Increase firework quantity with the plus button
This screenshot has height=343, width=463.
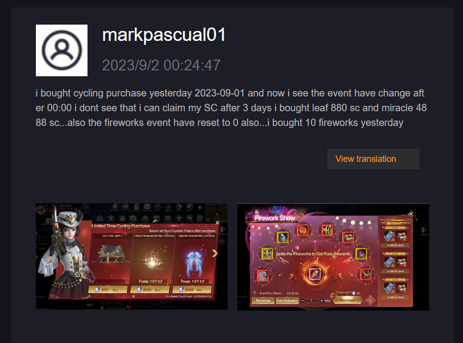click(321, 301)
